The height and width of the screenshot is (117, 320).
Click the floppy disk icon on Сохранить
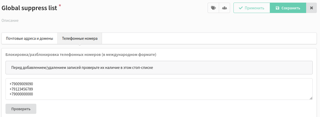(x=277, y=8)
